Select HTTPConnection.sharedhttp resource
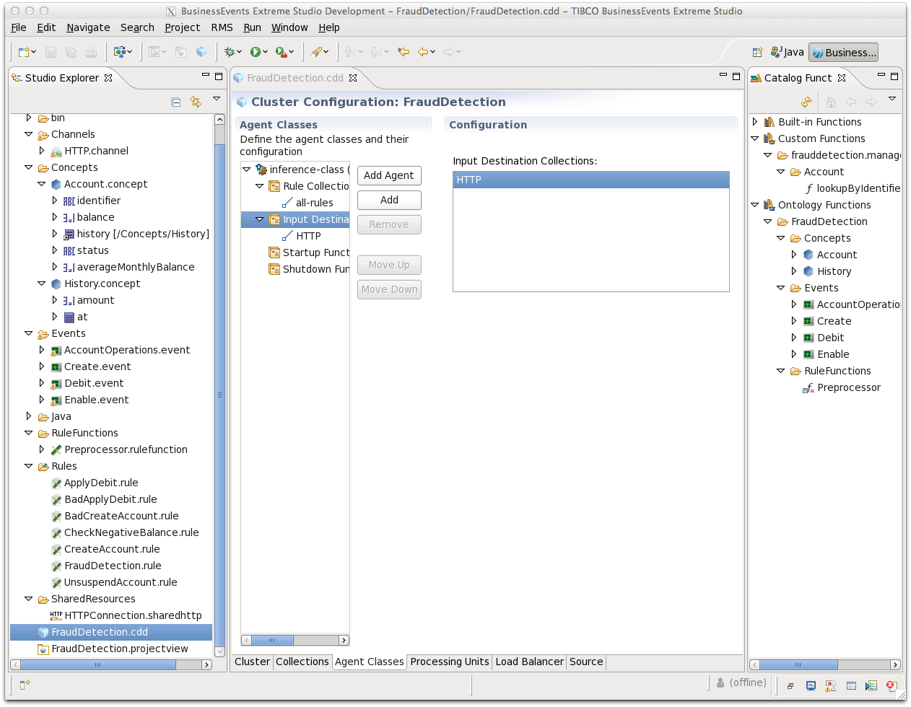911x707 pixels. (126, 615)
